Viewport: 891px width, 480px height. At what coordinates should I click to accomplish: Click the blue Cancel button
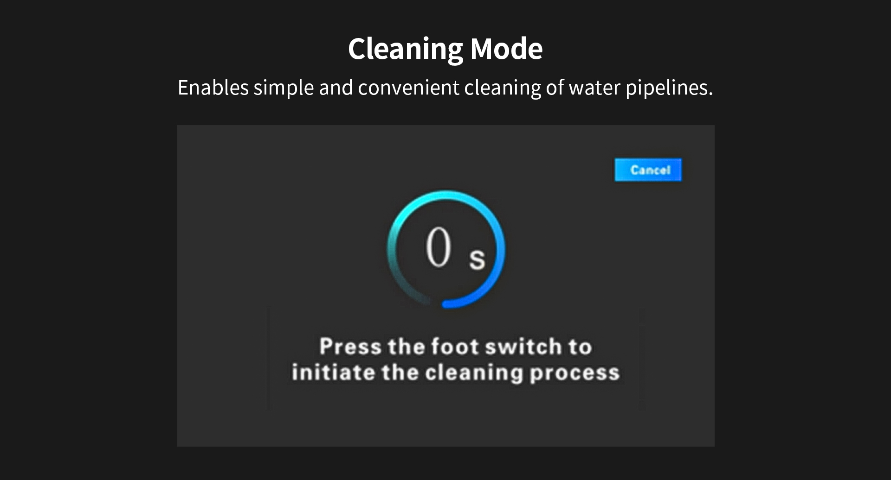[x=648, y=170]
